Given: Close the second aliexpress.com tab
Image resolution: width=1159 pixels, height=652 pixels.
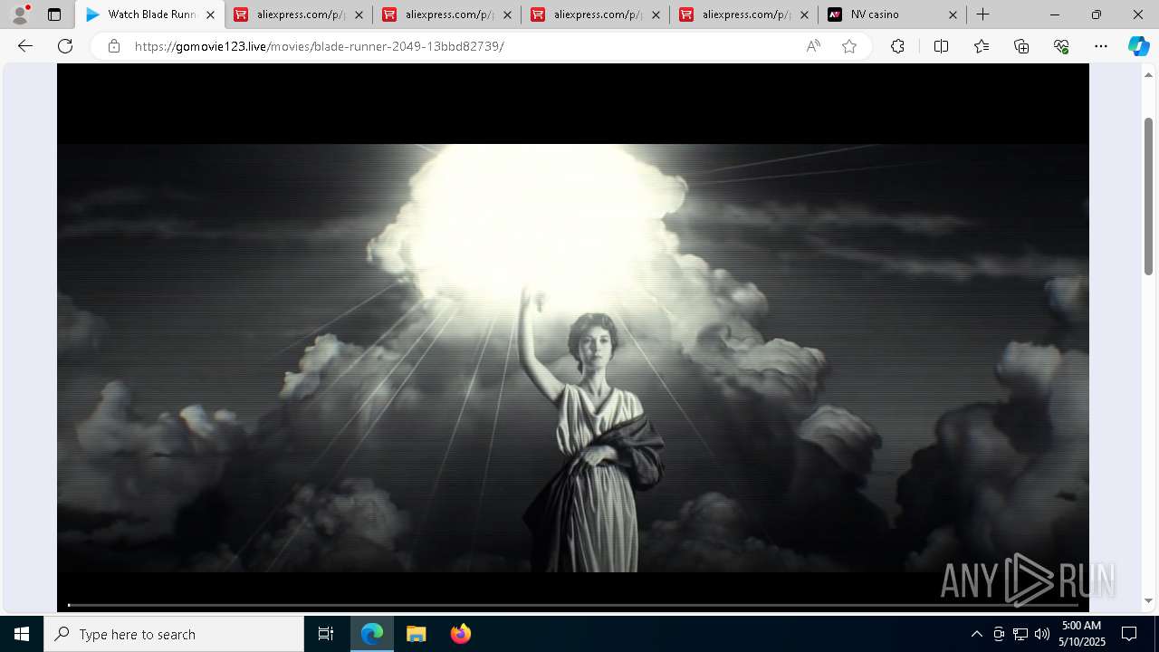Looking at the screenshot, I should [x=508, y=15].
